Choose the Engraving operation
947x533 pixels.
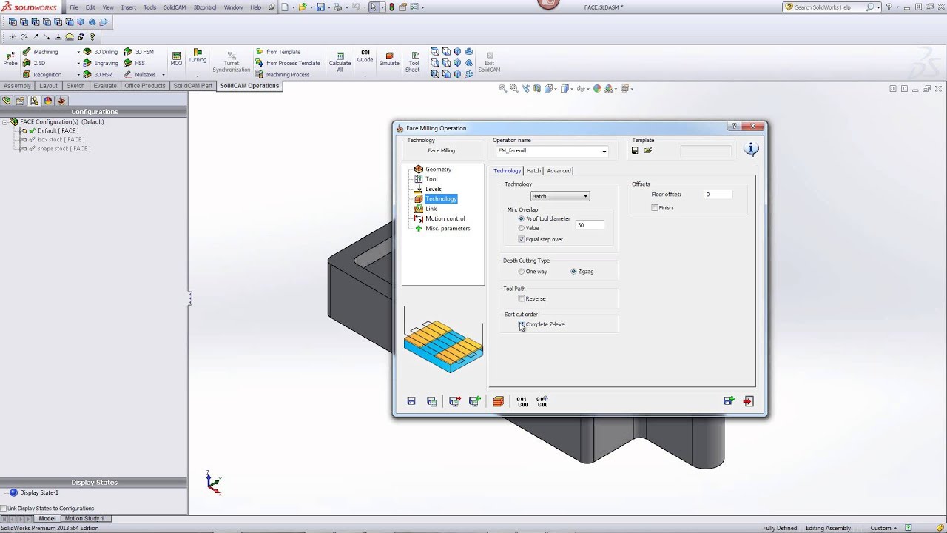point(101,63)
